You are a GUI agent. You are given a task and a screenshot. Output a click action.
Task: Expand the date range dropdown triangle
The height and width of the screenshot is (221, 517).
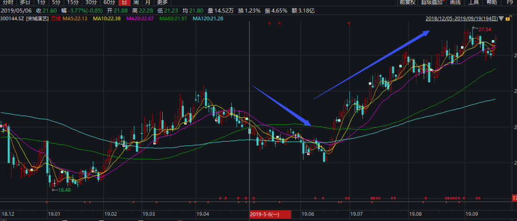click(x=501, y=19)
